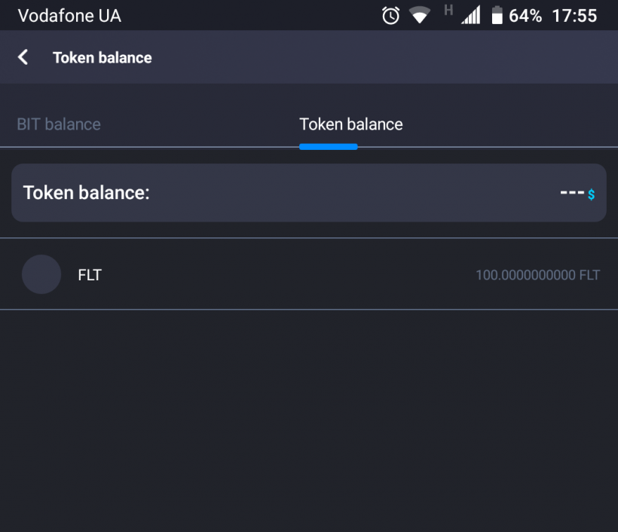
Task: Tap the FLT token name label
Action: (90, 275)
